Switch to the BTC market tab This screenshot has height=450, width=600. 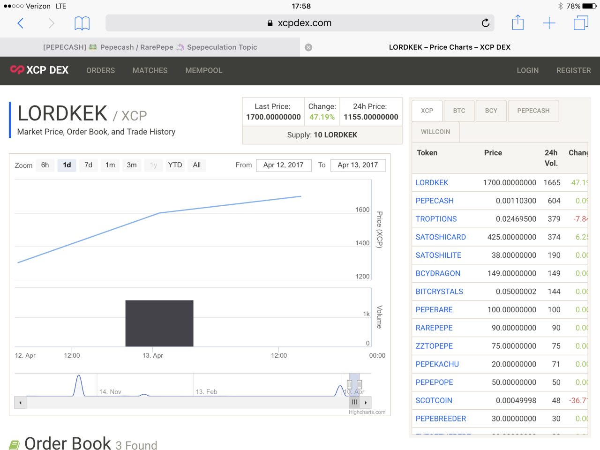pyautogui.click(x=459, y=111)
